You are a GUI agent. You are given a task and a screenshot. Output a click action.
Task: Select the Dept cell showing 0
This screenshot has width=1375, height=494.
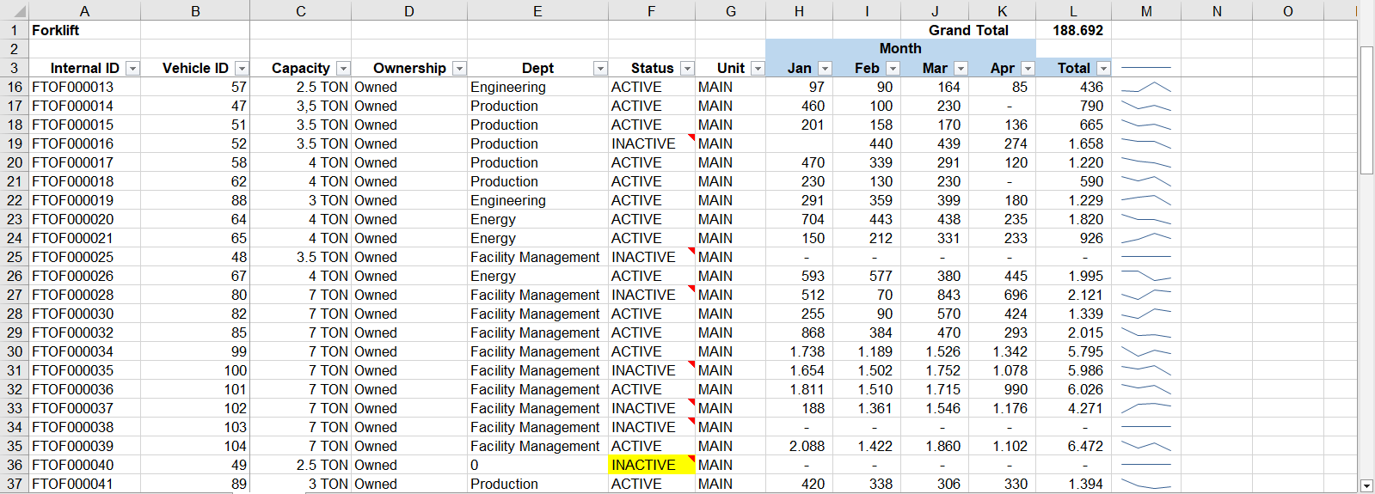point(537,465)
